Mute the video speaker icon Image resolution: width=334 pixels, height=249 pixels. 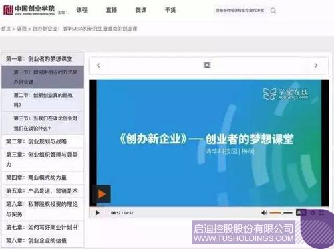[264, 213]
